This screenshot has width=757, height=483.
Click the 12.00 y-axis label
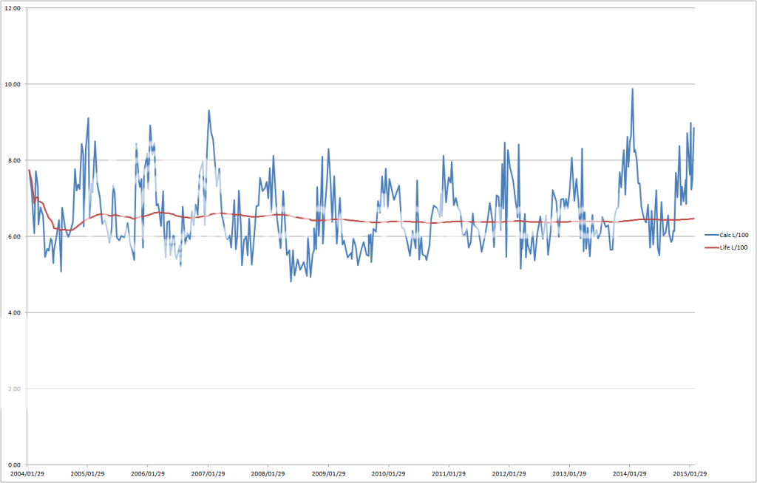[13, 8]
